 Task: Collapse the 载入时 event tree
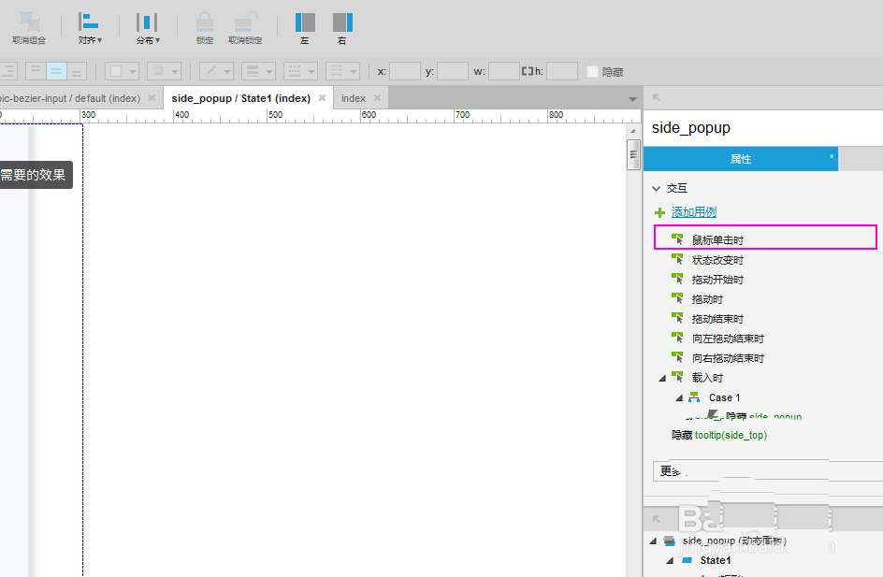click(x=662, y=379)
